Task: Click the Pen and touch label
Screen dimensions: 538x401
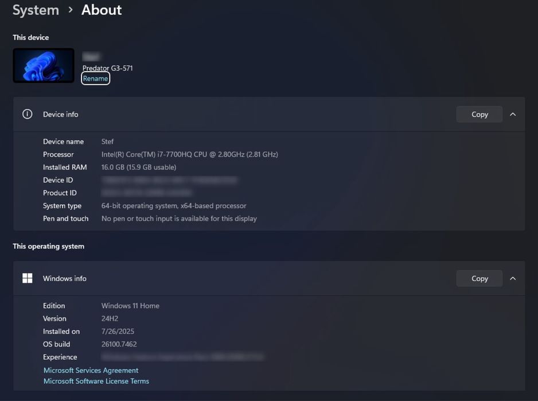Action: pyautogui.click(x=65, y=219)
